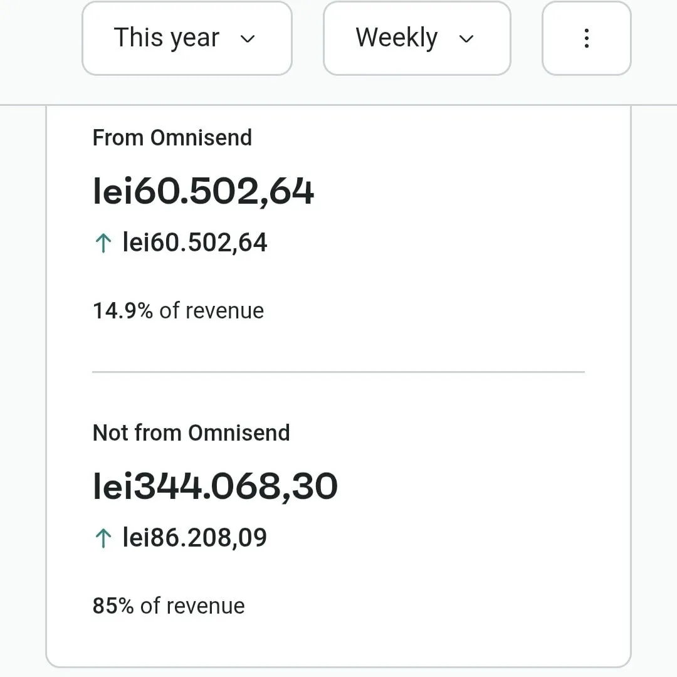Screen dimensions: 677x677
Task: Click the This year label text
Action: (166, 38)
